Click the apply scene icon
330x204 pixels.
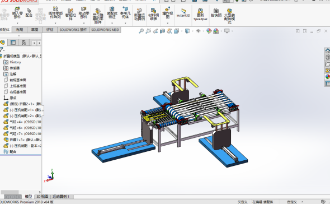click(216, 31)
